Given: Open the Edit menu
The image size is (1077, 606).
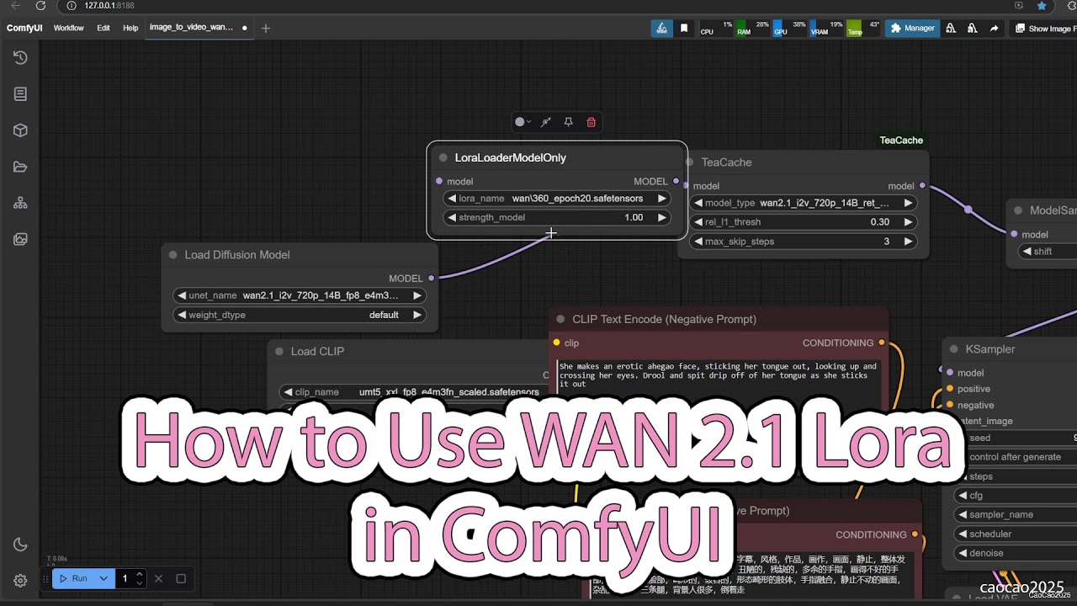Looking at the screenshot, I should pos(103,28).
